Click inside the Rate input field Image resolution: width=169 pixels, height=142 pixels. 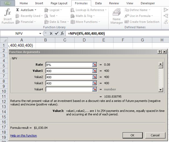(69, 65)
